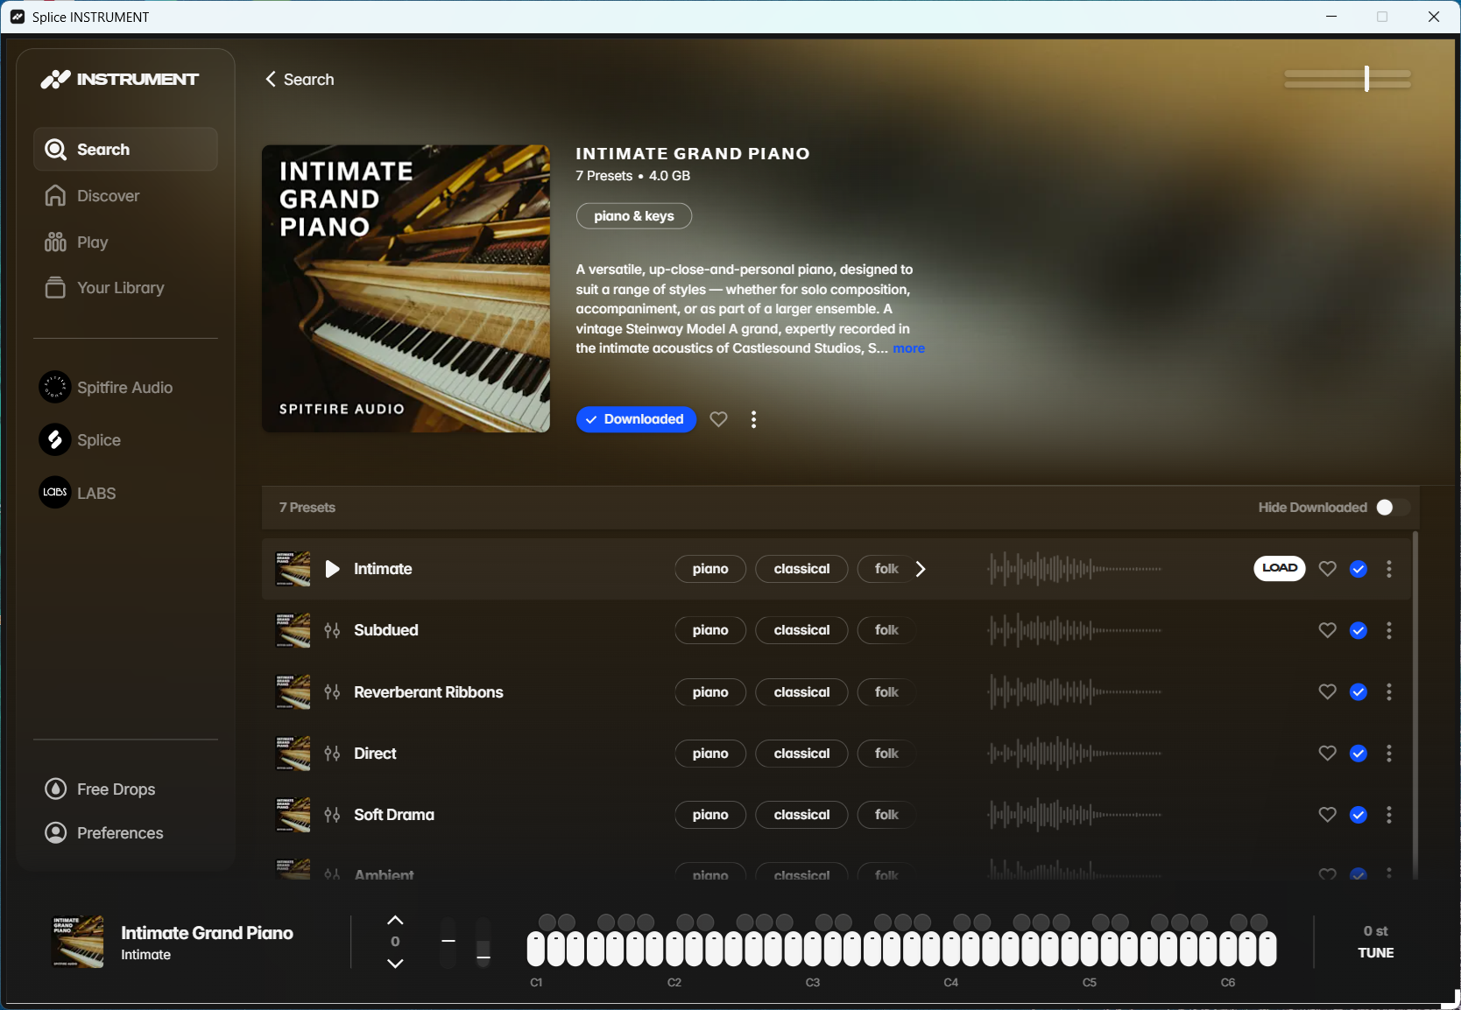The width and height of the screenshot is (1461, 1010).
Task: Select the Splice brand icon
Action: pos(55,439)
